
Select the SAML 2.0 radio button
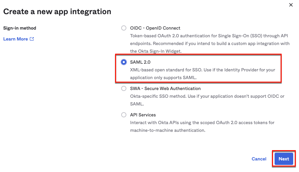tap(124, 62)
